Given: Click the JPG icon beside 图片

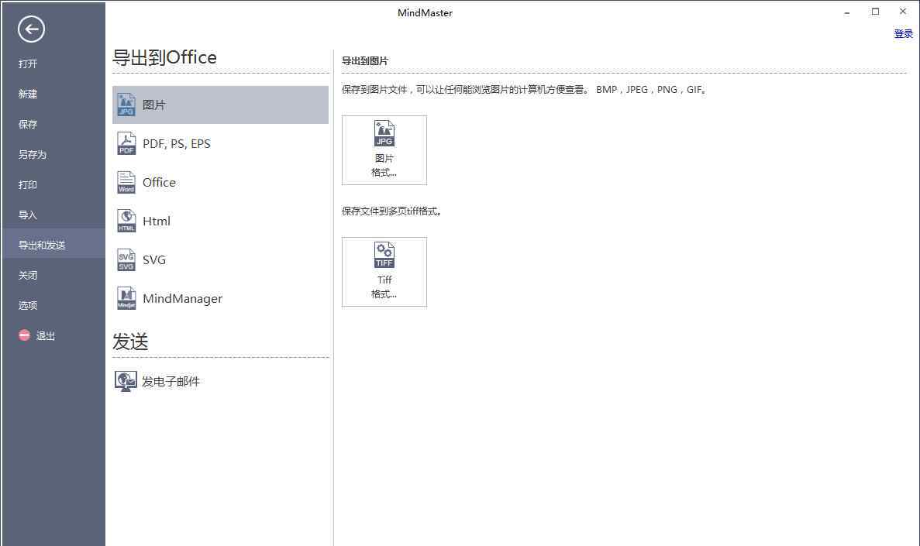Looking at the screenshot, I should [x=126, y=105].
